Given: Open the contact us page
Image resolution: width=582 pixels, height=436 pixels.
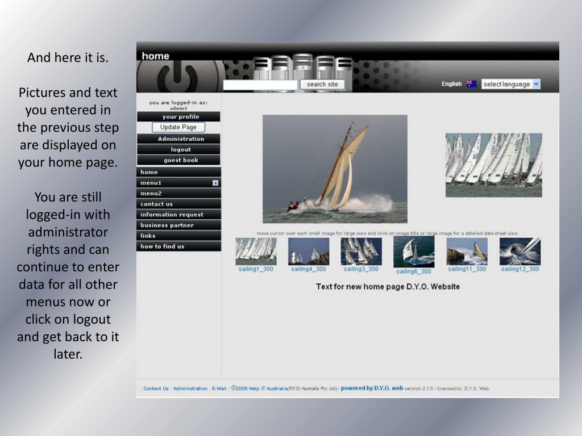Looking at the screenshot, I should [x=178, y=204].
